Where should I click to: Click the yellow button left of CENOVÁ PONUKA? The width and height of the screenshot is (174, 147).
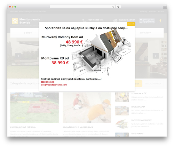tap(138, 84)
